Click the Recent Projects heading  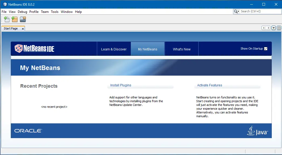(x=39, y=86)
